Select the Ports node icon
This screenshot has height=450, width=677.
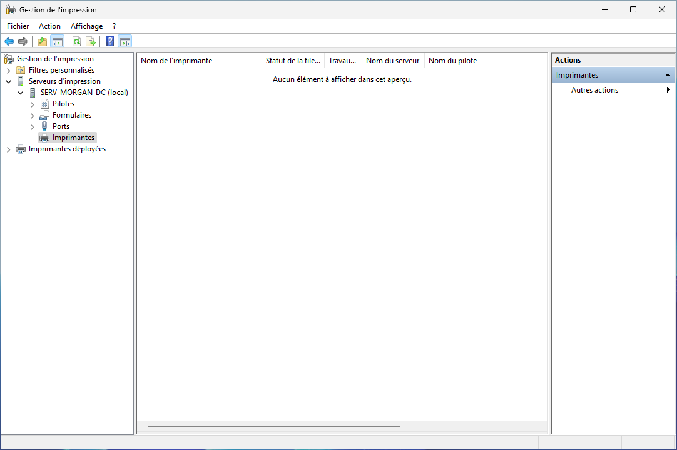(44, 126)
